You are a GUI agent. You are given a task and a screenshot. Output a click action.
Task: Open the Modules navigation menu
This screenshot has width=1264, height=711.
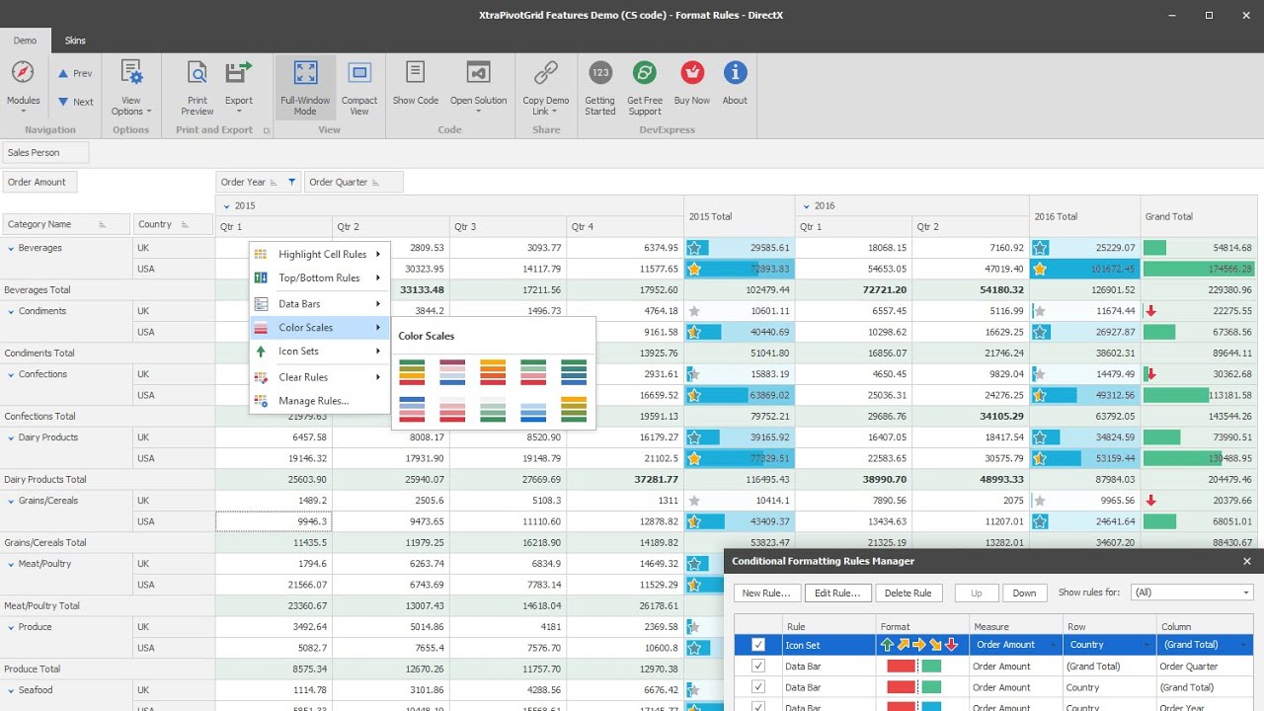coord(23,87)
